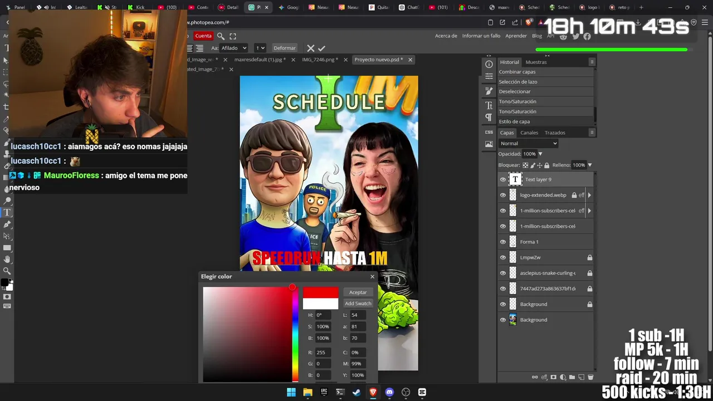This screenshot has width=713, height=401.
Task: Create a new folder with the bottom folder icon
Action: (x=572, y=377)
